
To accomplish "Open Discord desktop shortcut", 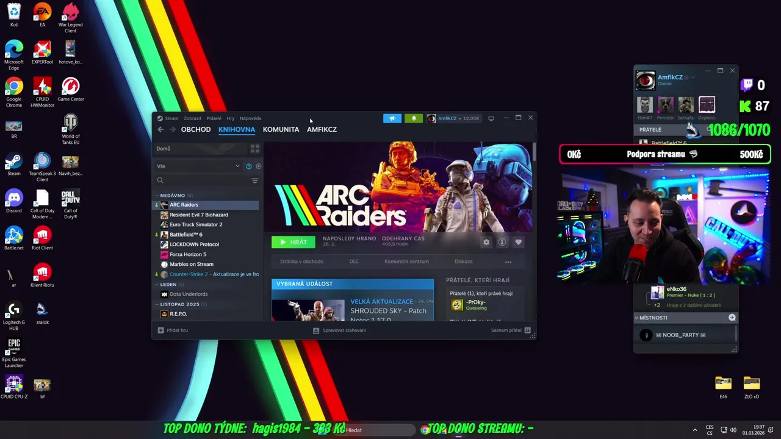I will coord(14,201).
